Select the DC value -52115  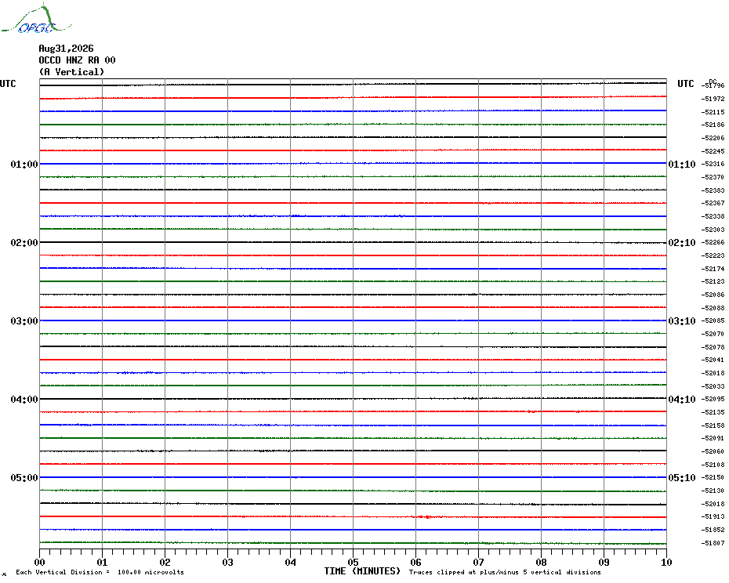click(x=713, y=112)
